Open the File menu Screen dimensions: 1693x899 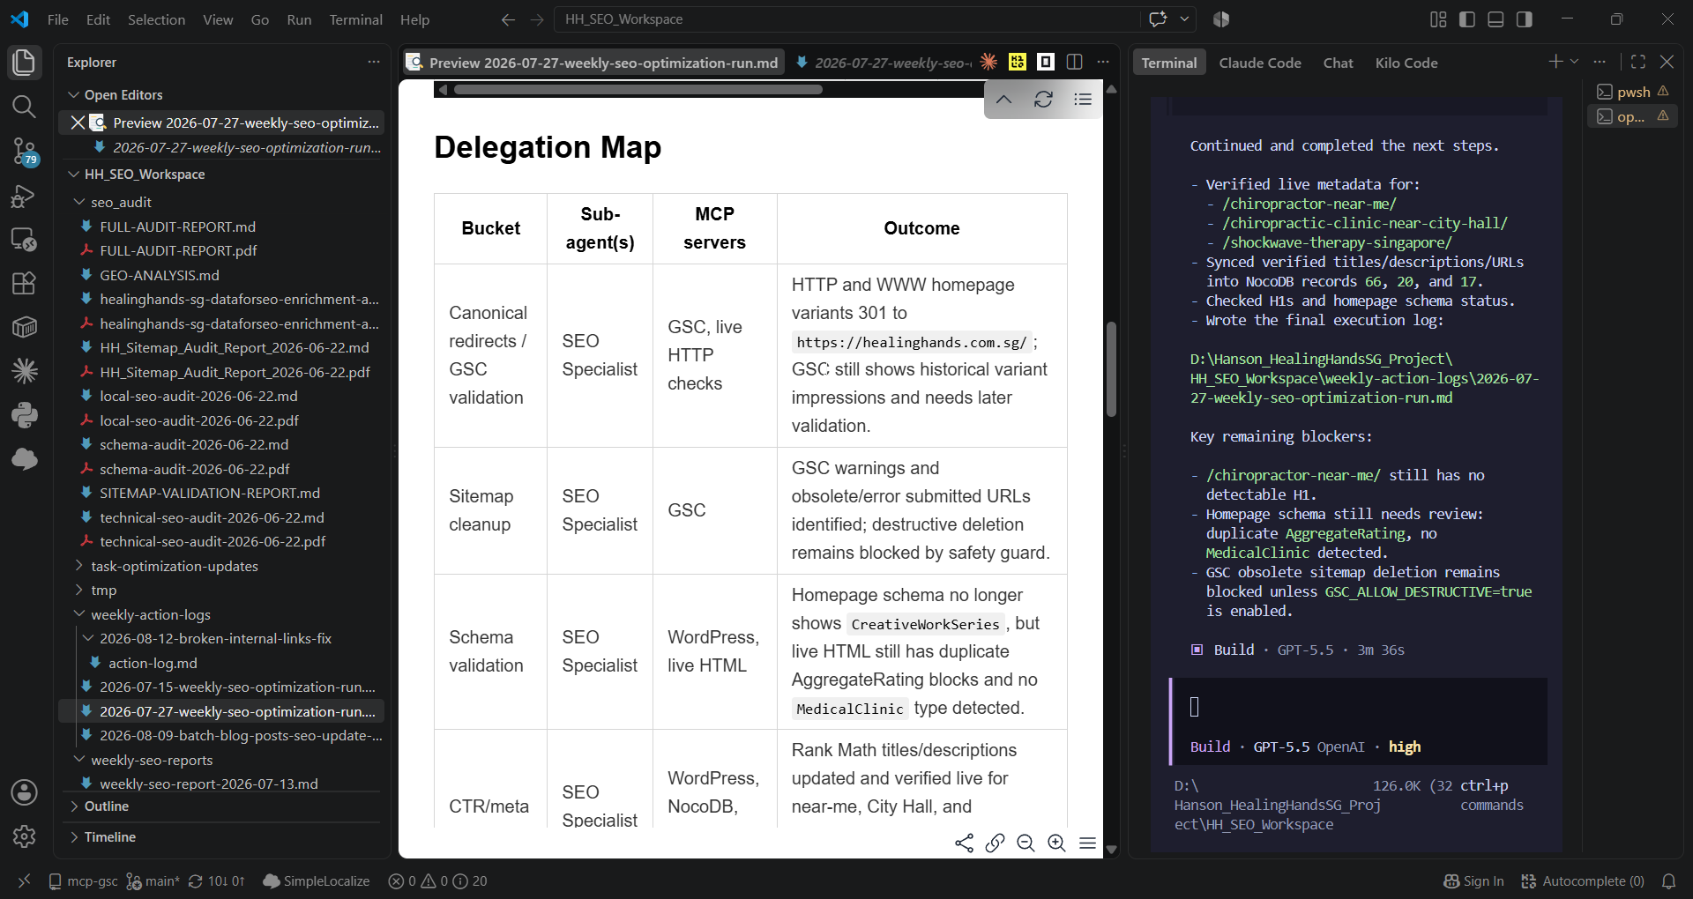point(57,19)
